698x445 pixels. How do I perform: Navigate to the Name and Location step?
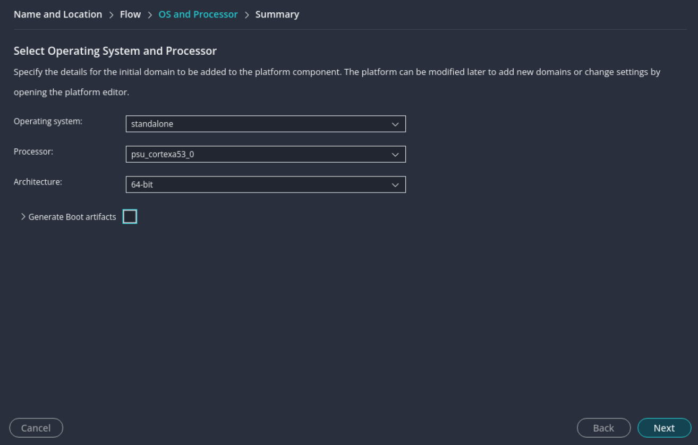coord(57,14)
